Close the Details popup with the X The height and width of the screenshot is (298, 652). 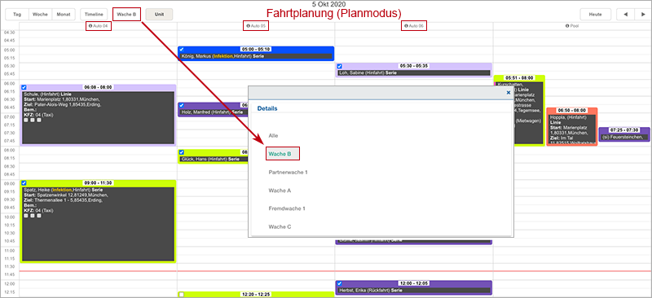coord(508,93)
